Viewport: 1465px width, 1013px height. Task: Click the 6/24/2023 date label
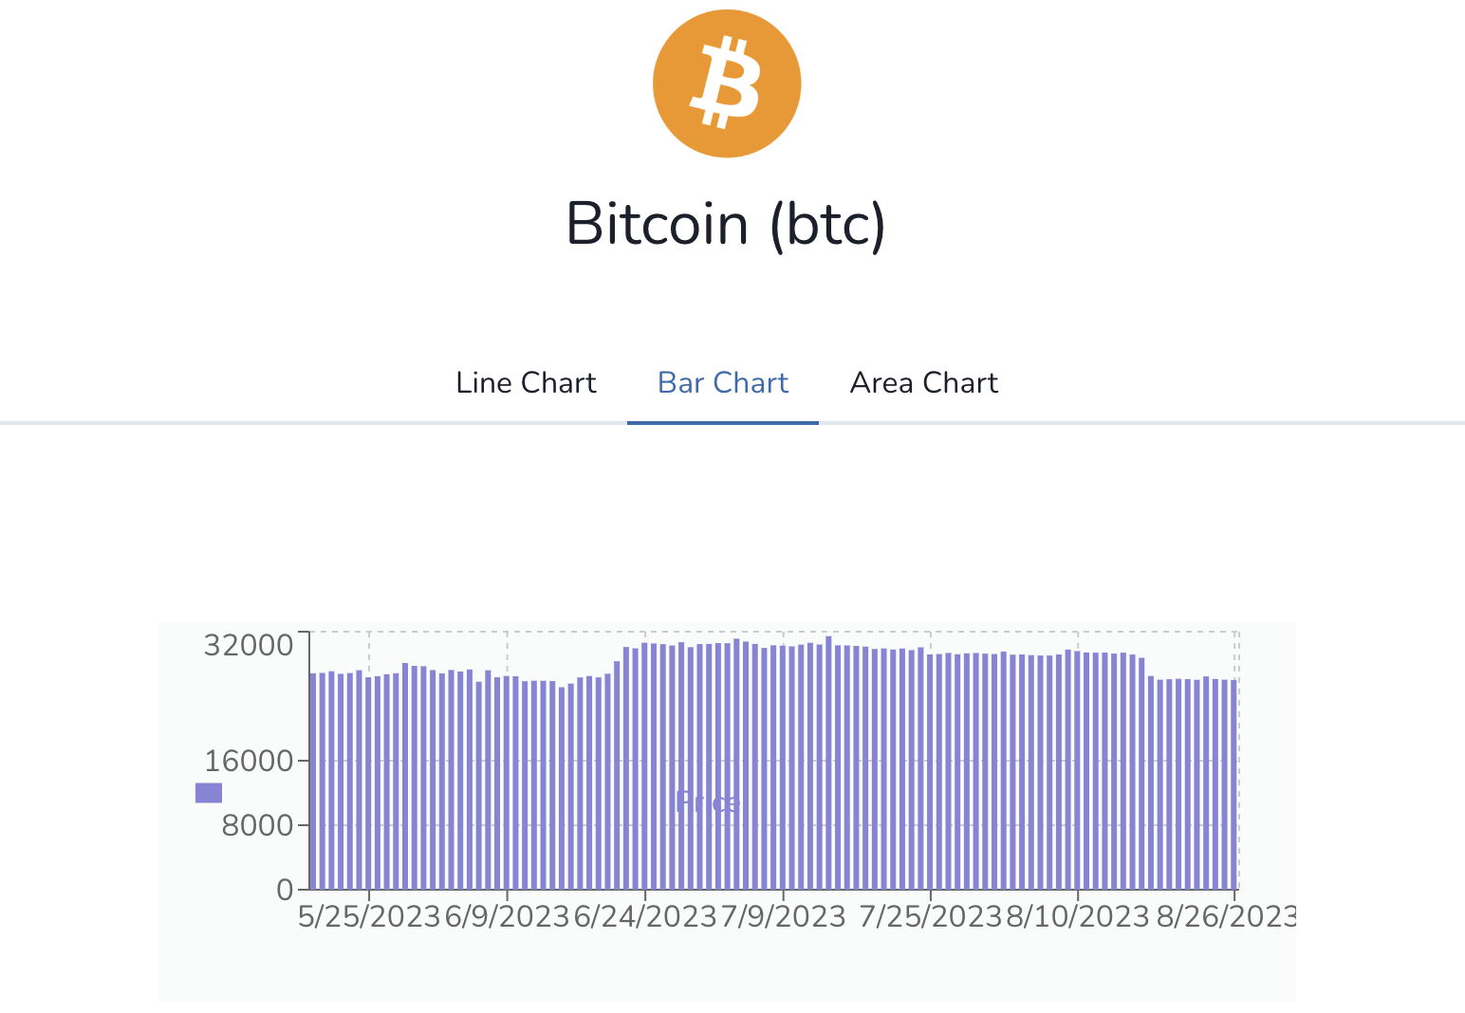click(644, 917)
